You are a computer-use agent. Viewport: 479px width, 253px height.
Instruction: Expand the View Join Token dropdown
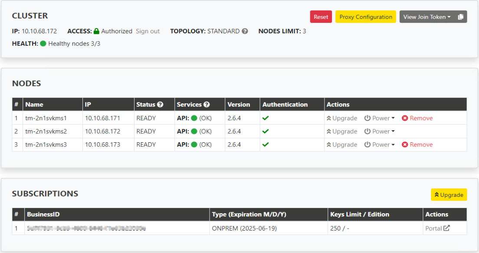click(x=427, y=17)
